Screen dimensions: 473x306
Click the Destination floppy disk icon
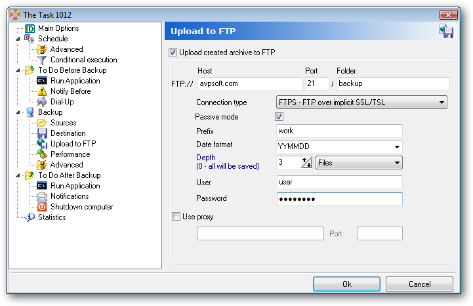[42, 133]
